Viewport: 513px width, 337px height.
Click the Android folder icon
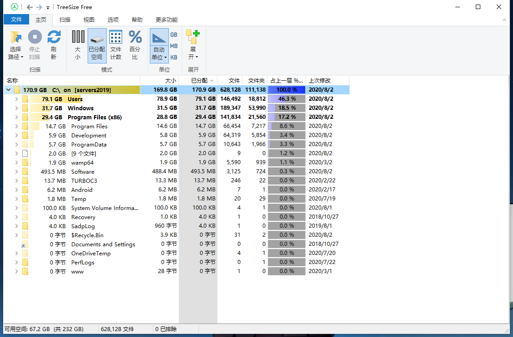click(25, 190)
